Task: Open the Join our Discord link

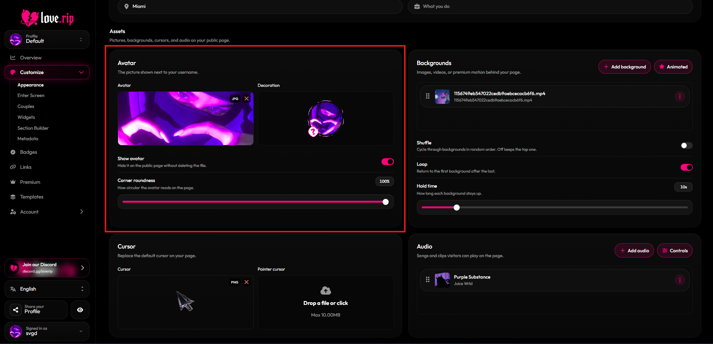Action: point(47,268)
